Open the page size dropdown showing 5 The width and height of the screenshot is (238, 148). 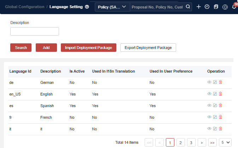[x=225, y=142]
